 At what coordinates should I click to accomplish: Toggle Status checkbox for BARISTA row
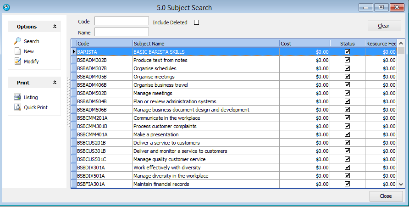[347, 52]
